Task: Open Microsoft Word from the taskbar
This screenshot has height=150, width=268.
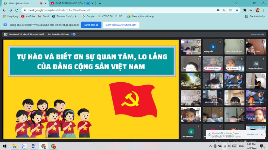Action: (x=34, y=146)
